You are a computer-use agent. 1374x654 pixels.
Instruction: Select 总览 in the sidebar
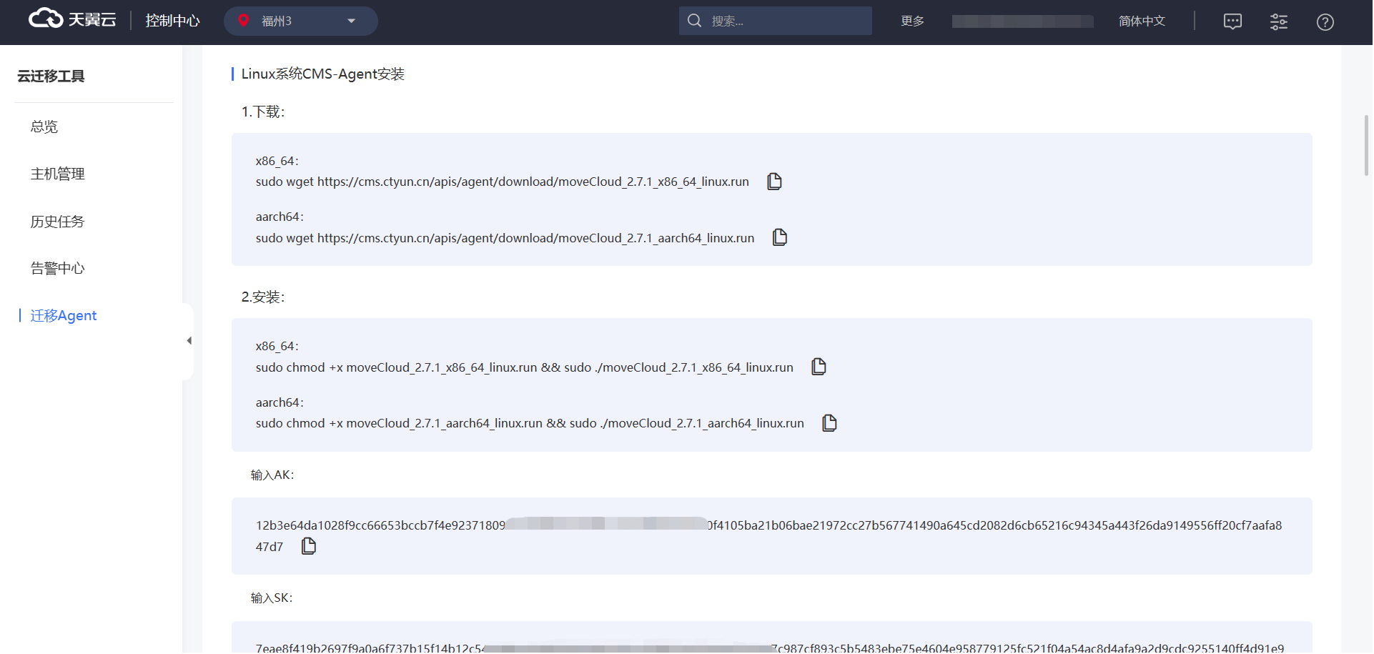(44, 127)
